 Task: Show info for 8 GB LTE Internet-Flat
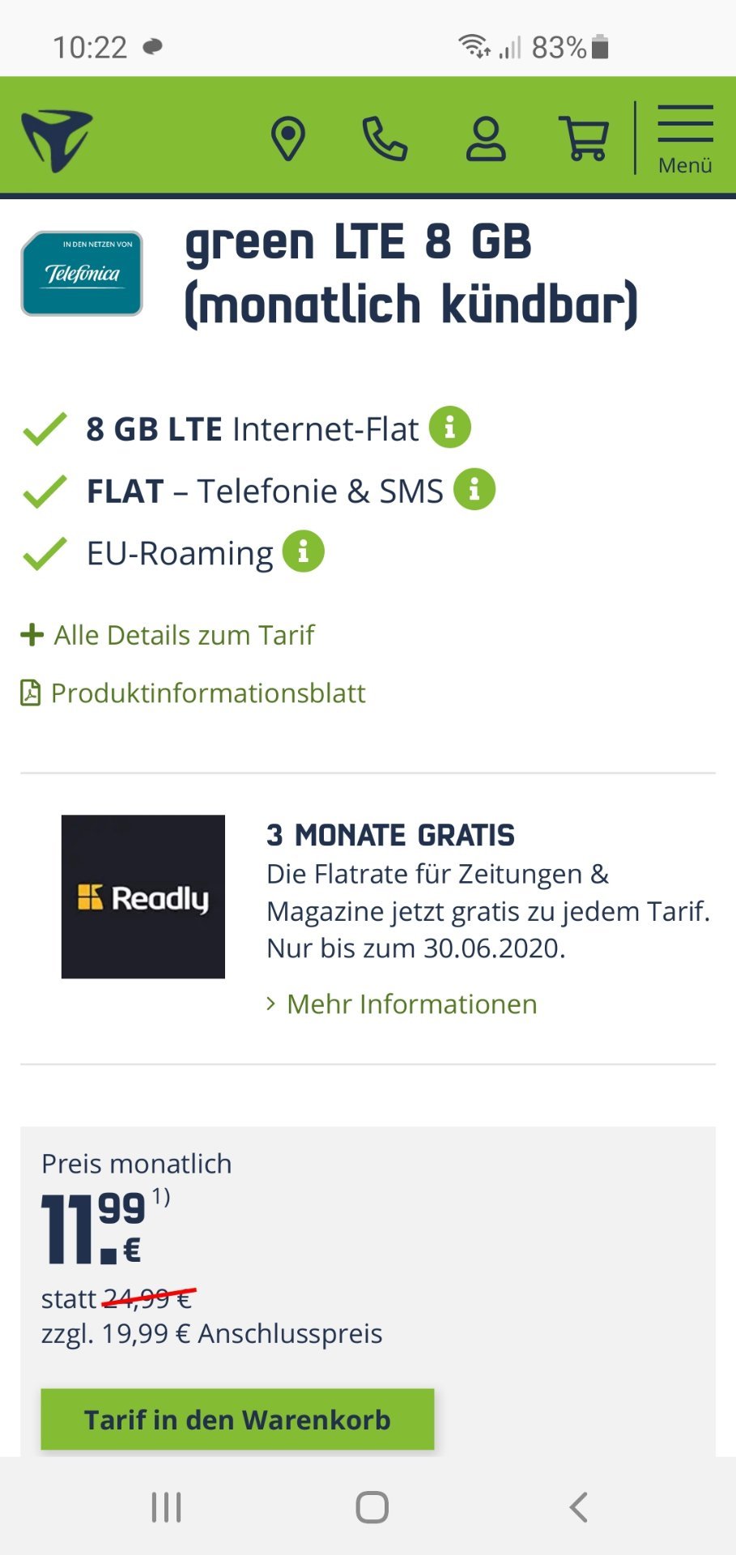449,427
